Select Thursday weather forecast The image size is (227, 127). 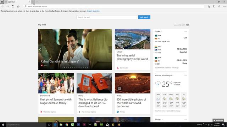click(177, 100)
